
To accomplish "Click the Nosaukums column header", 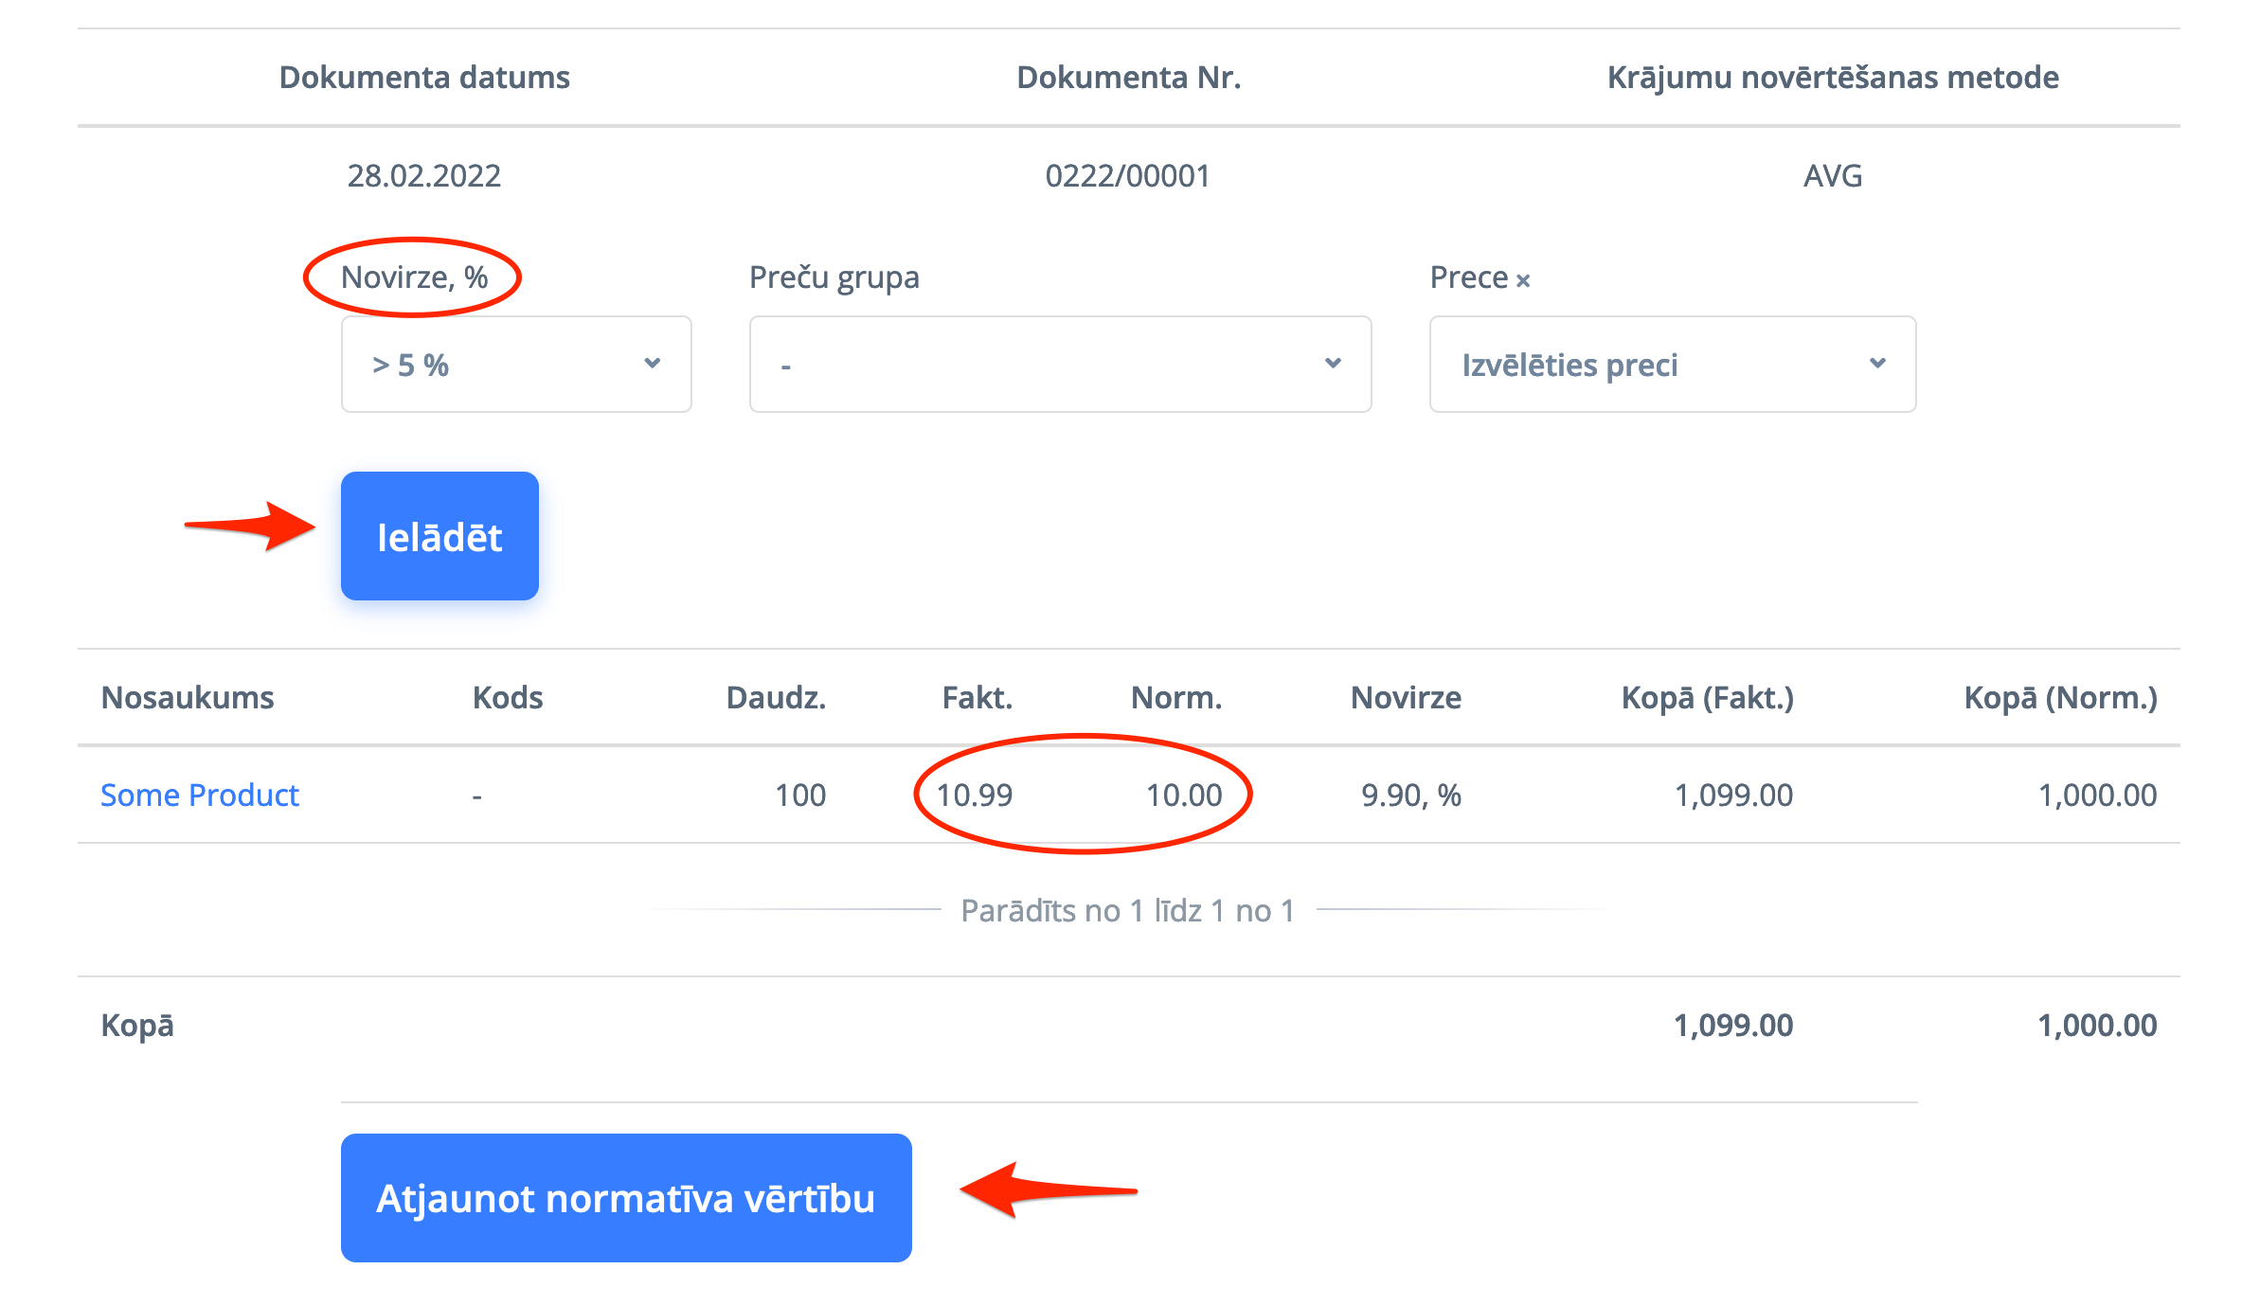I will click(188, 698).
